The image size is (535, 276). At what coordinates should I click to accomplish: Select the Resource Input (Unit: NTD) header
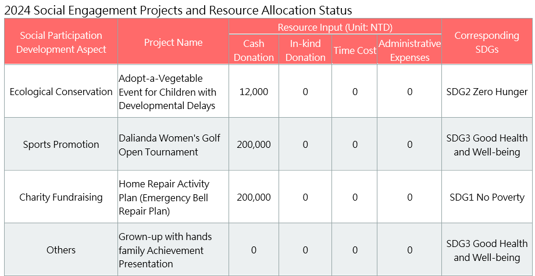click(335, 27)
